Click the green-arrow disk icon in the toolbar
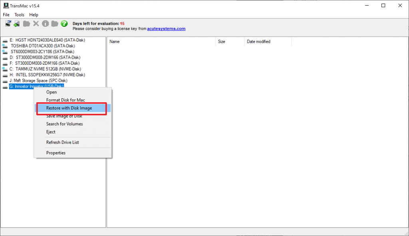 [x=17, y=24]
